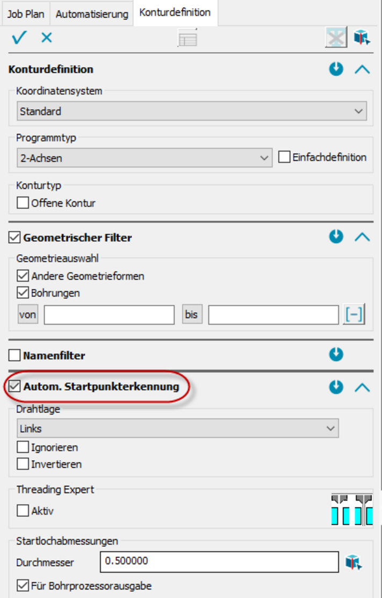Click the bracket range icon beside bis field
The image size is (382, 598).
[354, 315]
